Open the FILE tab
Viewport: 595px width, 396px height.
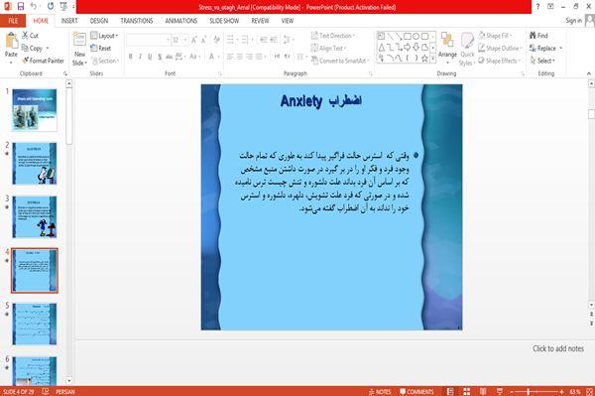(13, 21)
